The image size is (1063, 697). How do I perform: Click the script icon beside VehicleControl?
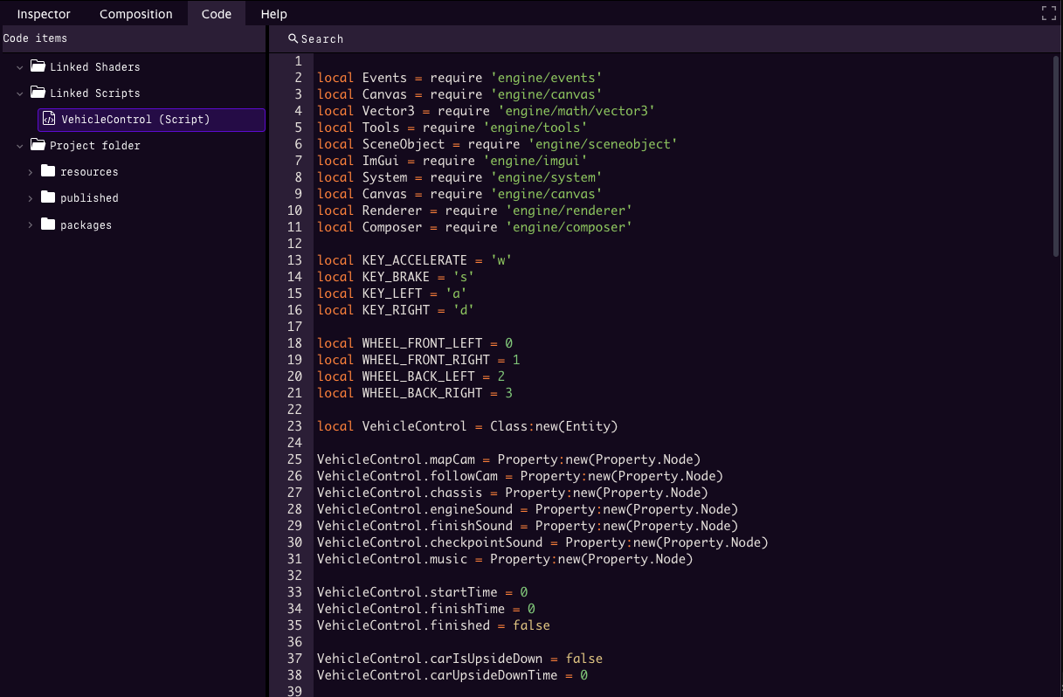pyautogui.click(x=48, y=120)
